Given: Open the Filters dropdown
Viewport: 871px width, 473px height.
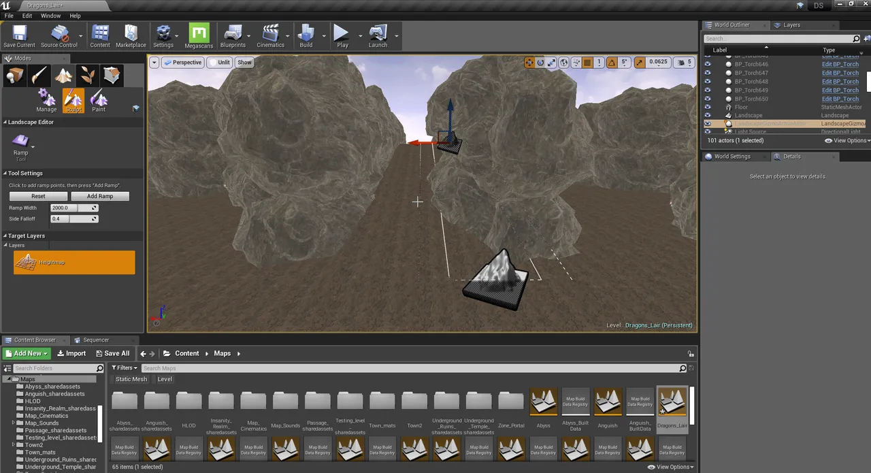Looking at the screenshot, I should click(125, 368).
